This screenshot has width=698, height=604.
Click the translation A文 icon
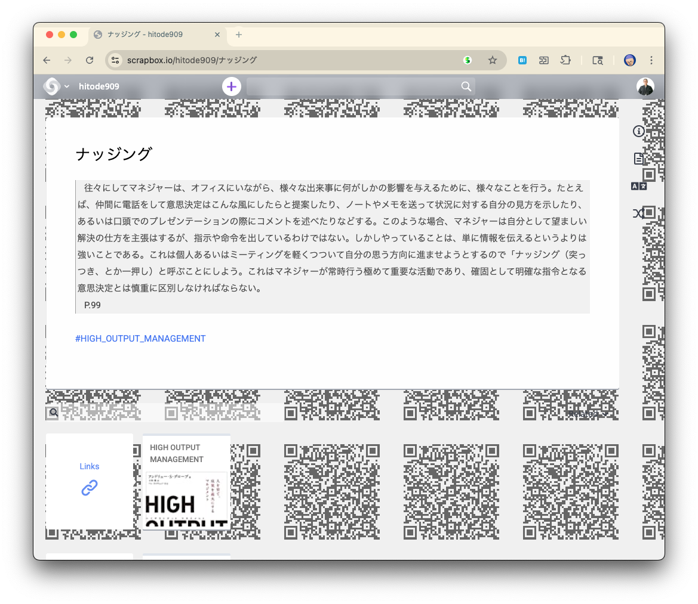(x=638, y=186)
